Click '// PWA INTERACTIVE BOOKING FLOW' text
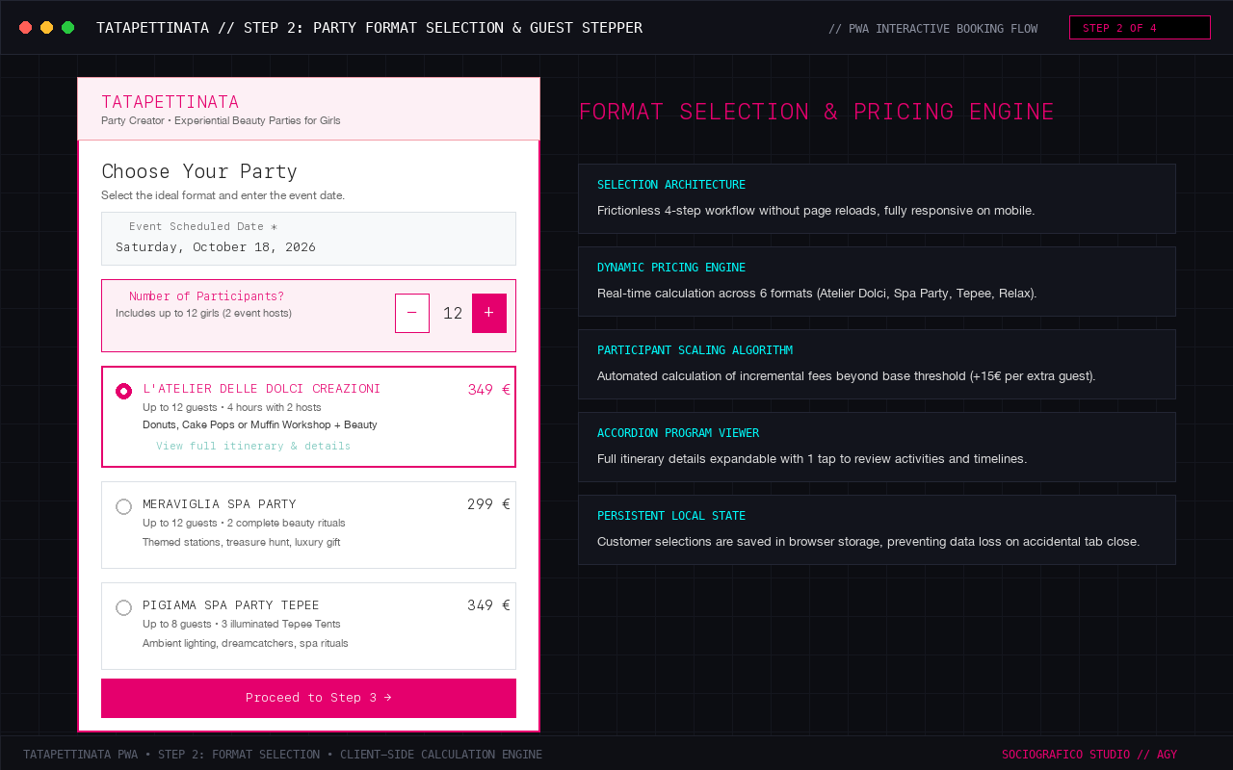1233x770 pixels. 933,29
